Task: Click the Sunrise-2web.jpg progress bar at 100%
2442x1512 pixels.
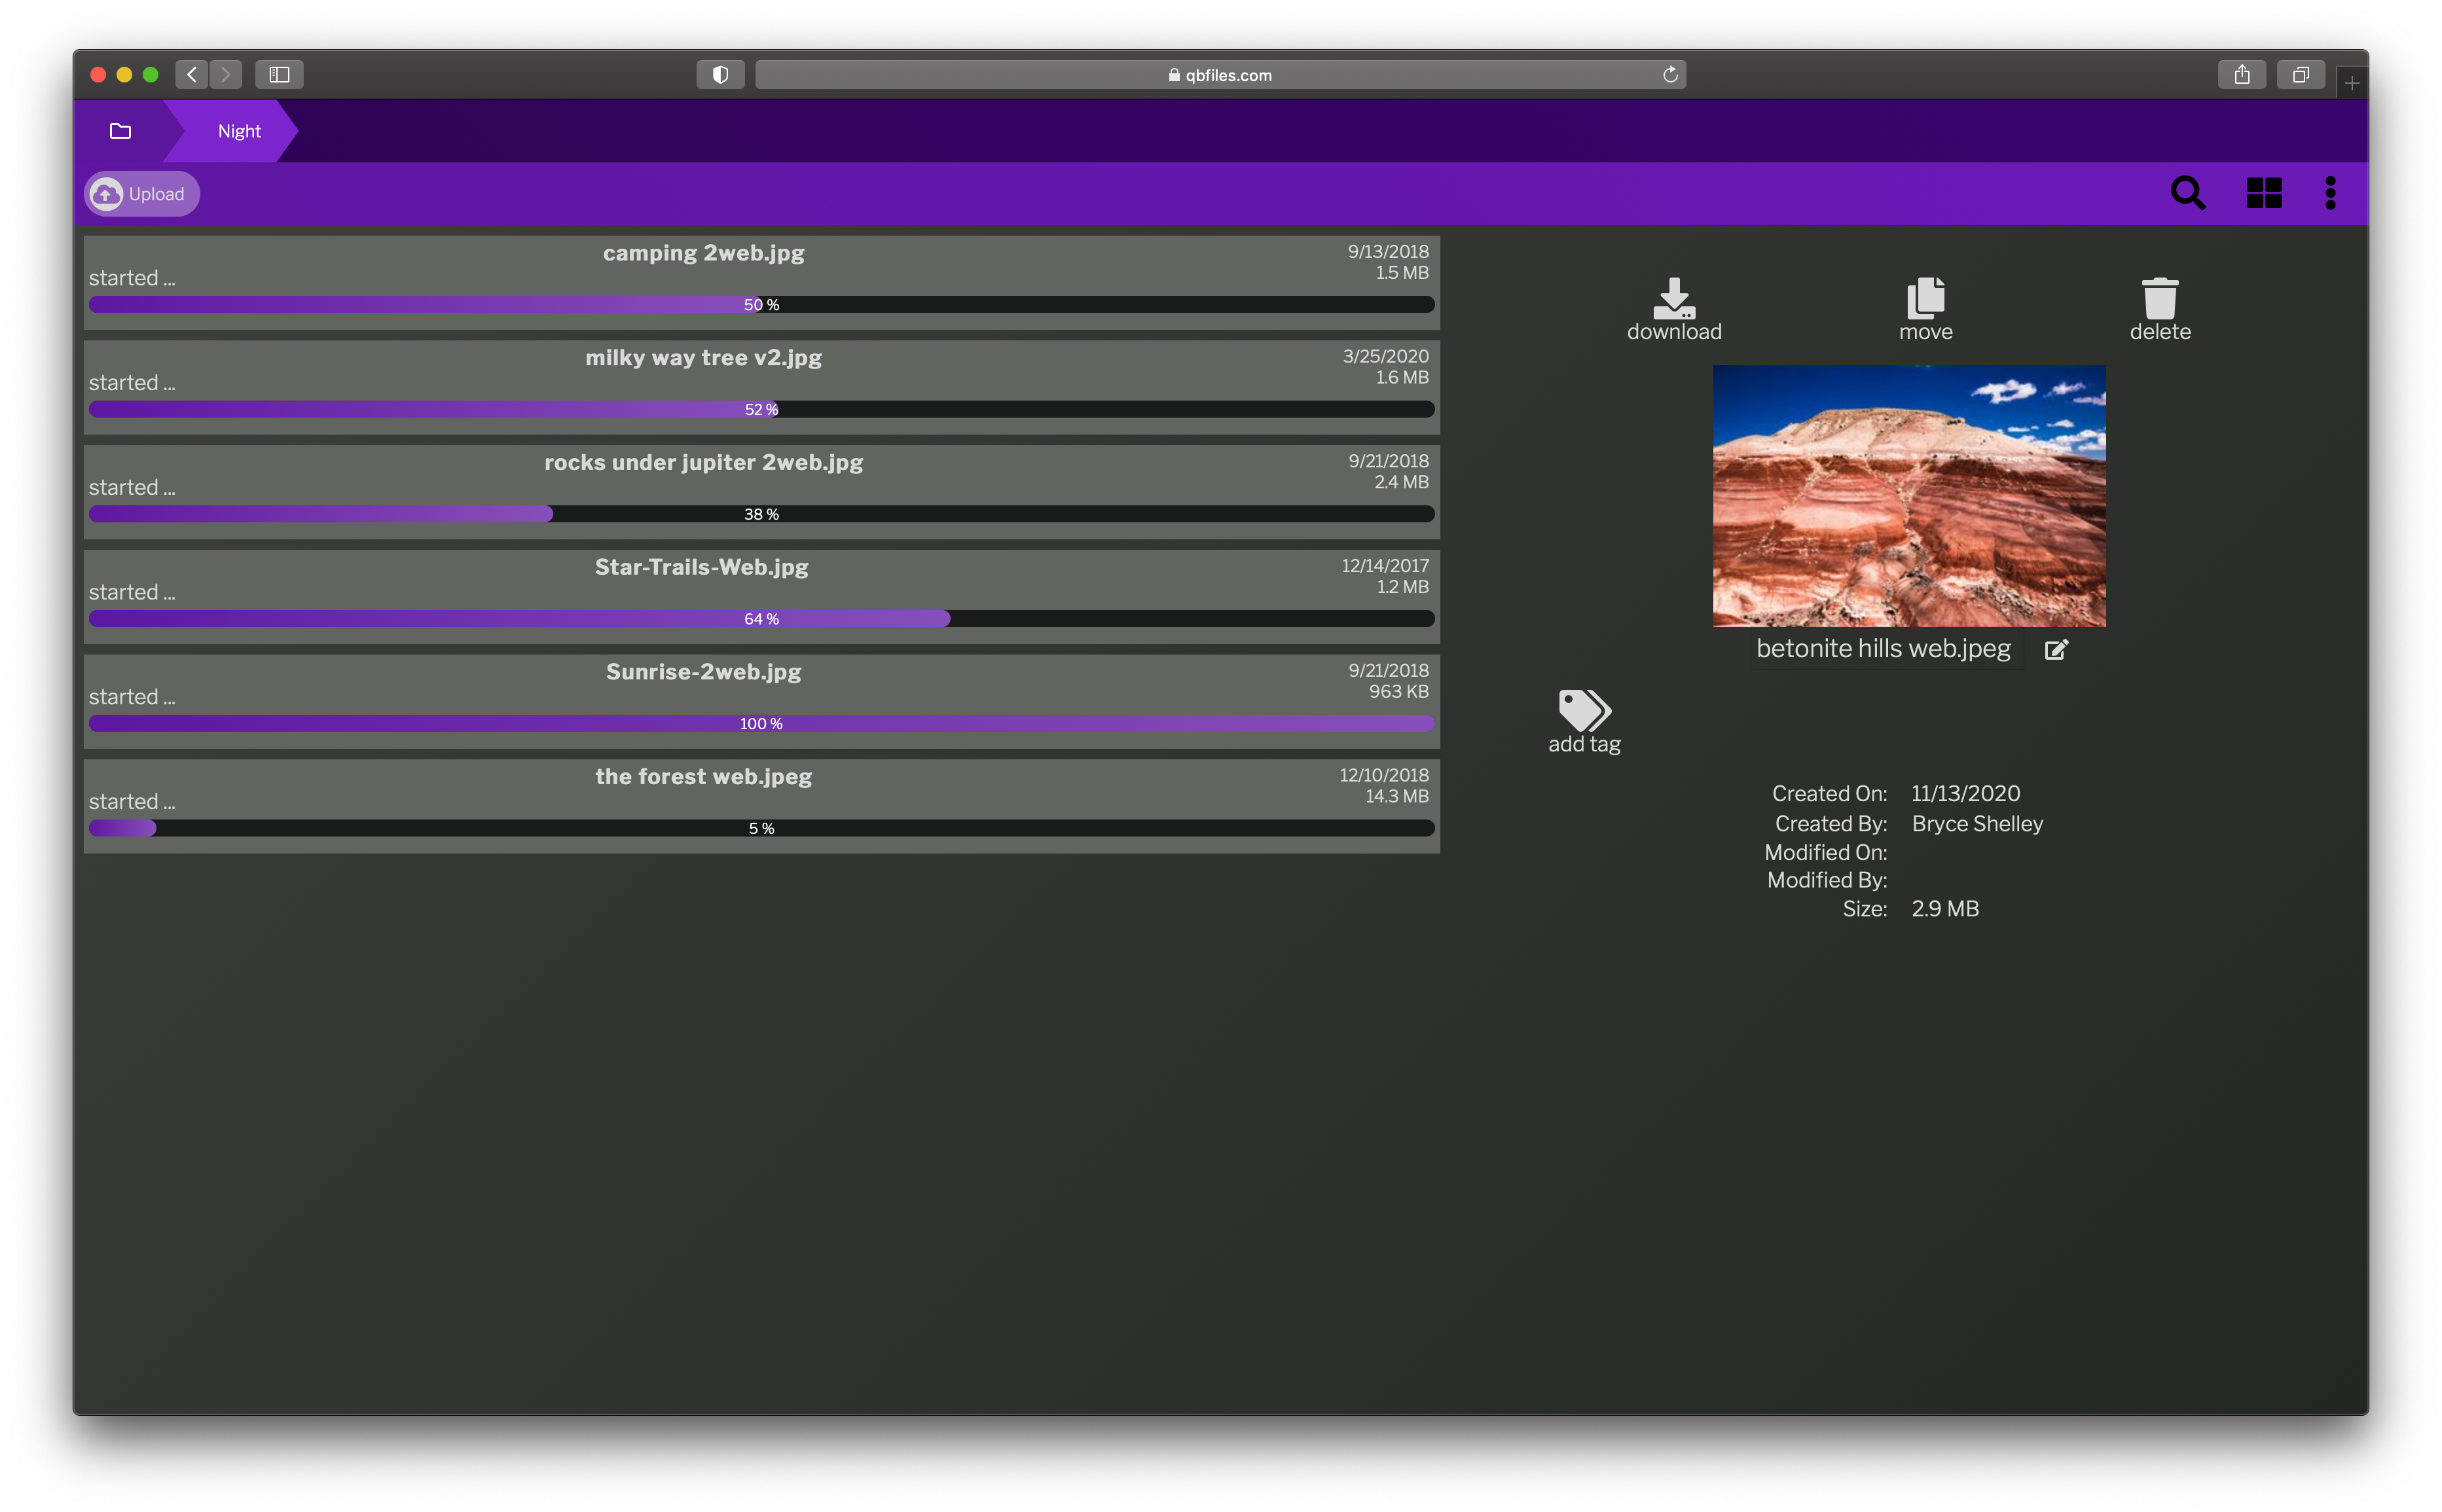Action: pos(759,722)
